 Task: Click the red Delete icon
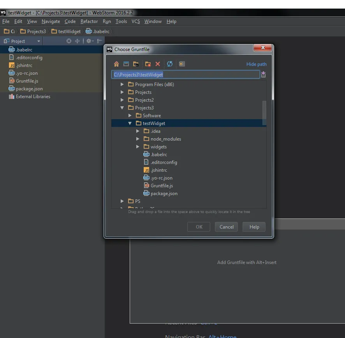tap(158, 64)
